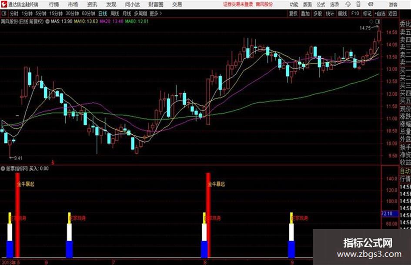The height and width of the screenshot is (265, 411).
Task: Select the 日线 daily tab
Action: coord(103,13)
